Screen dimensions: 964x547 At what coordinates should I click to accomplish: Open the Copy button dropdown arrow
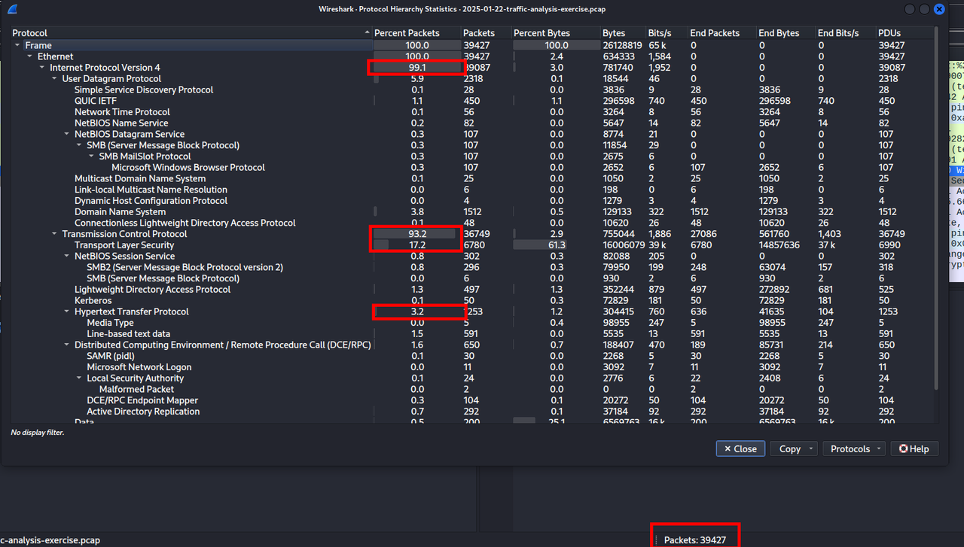click(811, 449)
